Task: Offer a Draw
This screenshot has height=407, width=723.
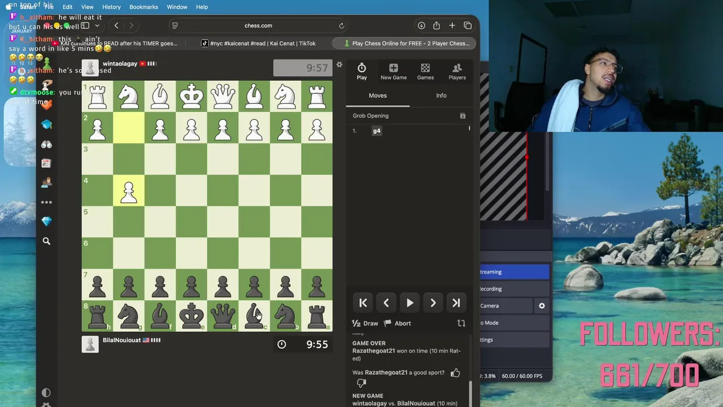Action: pyautogui.click(x=365, y=323)
